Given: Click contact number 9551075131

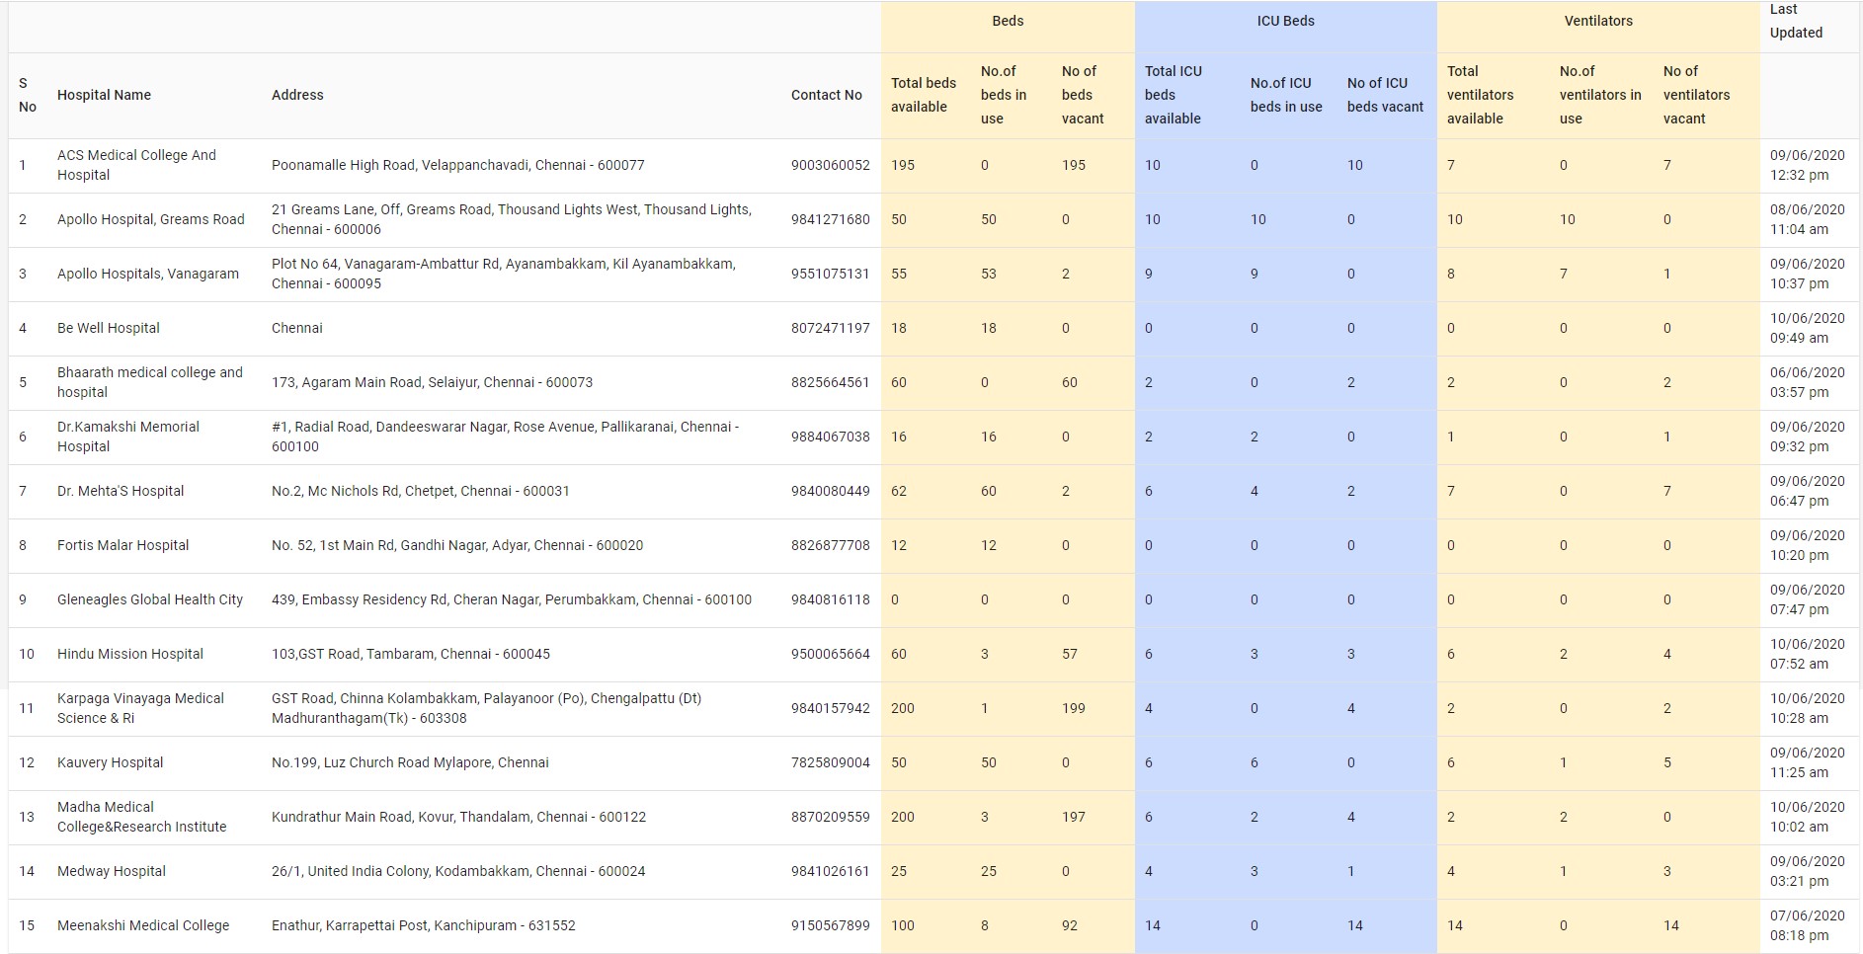Looking at the screenshot, I should pyautogui.click(x=831, y=274).
